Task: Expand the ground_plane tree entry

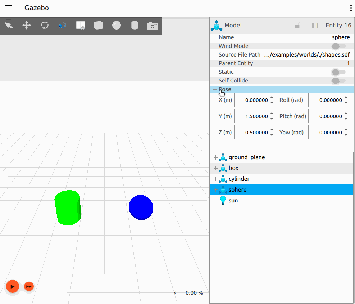Action: (216, 157)
